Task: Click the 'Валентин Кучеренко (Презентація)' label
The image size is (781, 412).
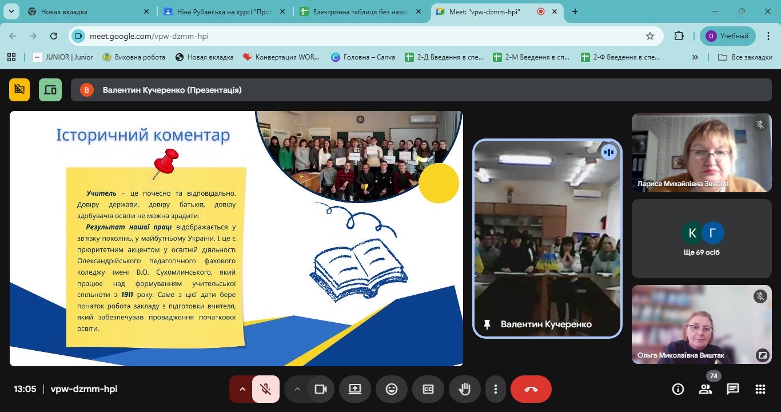Action: pyautogui.click(x=172, y=90)
